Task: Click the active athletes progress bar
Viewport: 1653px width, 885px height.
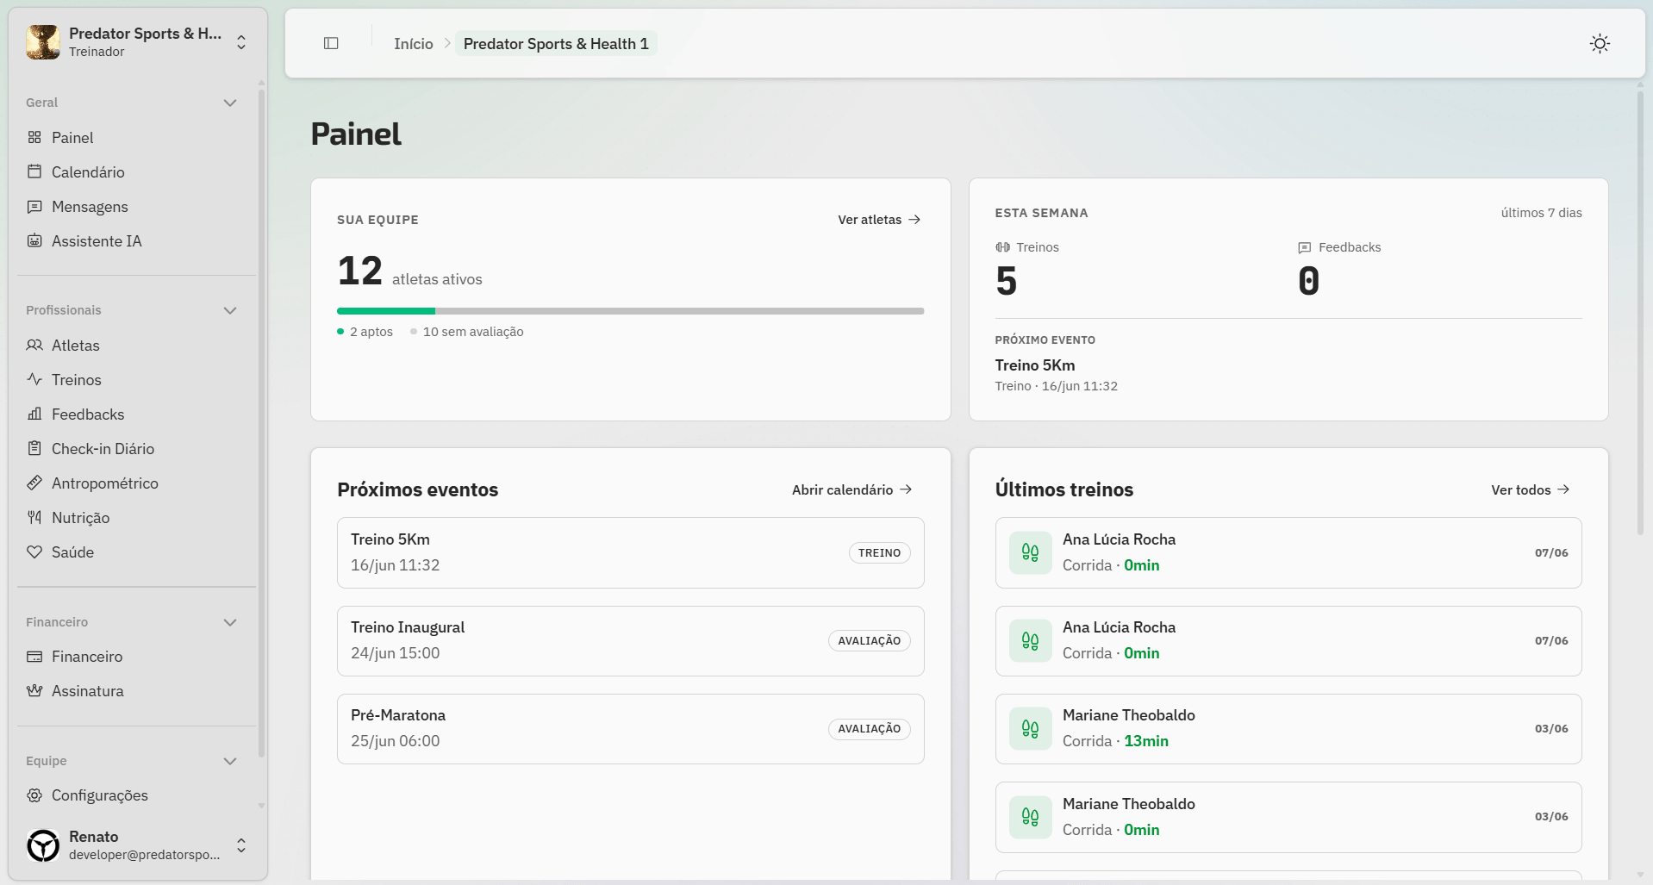Action: (x=630, y=311)
